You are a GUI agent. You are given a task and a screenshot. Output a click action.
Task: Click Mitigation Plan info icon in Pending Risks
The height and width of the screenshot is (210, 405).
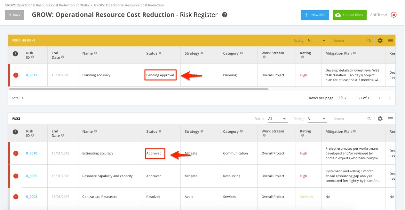click(x=354, y=53)
